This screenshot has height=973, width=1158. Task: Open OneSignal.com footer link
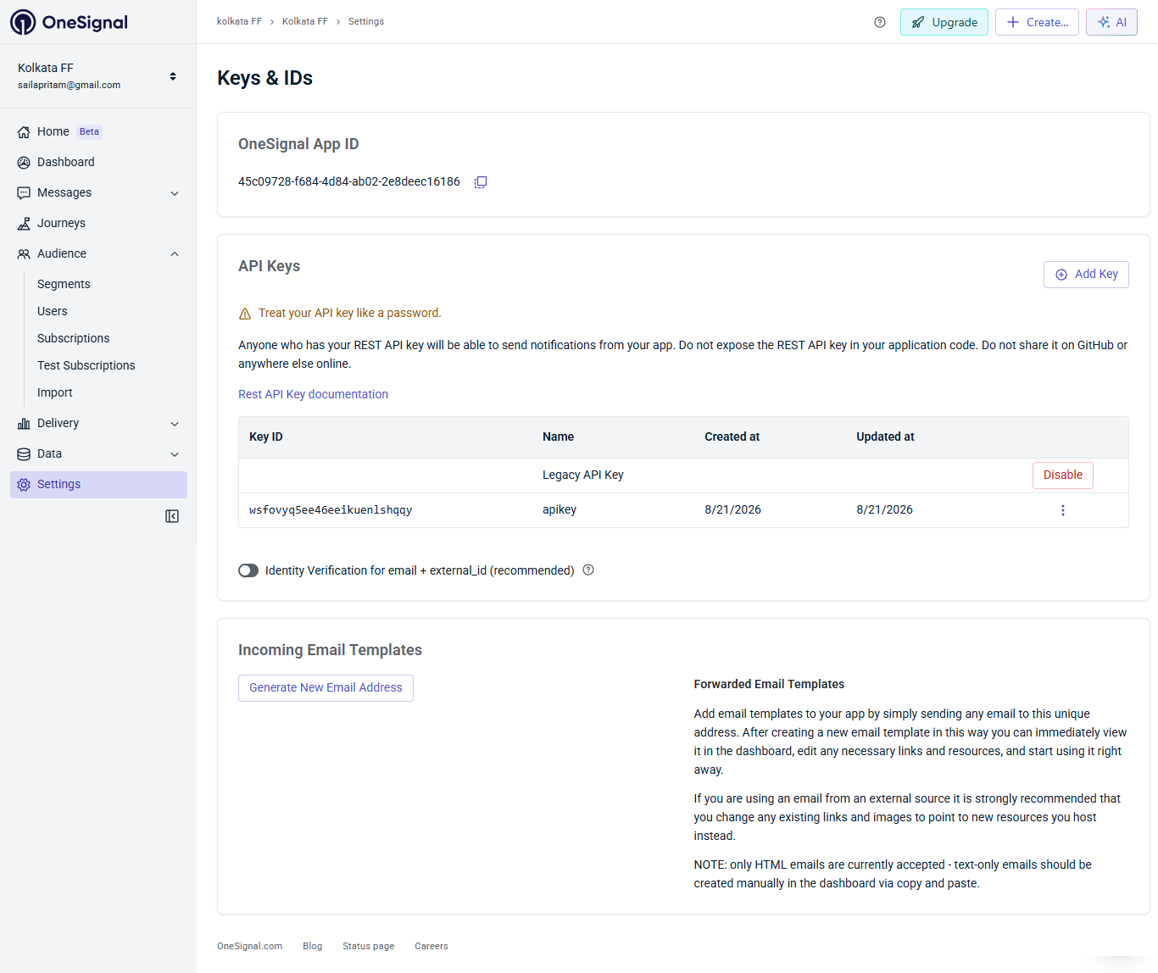(249, 946)
